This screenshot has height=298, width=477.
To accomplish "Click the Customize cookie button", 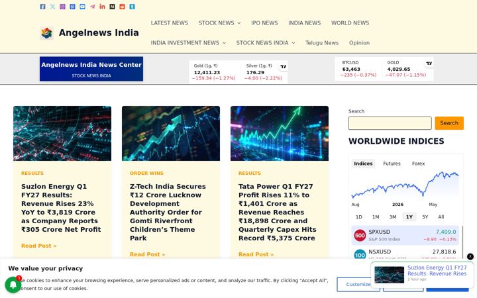I will (358, 284).
